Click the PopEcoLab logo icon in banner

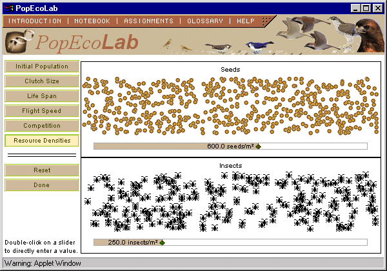coord(19,41)
